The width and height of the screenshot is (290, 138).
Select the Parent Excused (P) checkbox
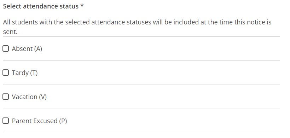point(6,121)
